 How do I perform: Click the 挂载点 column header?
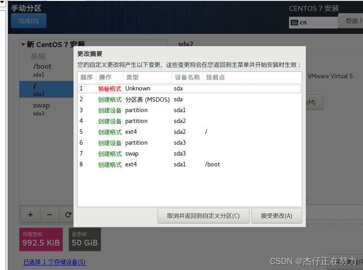point(252,77)
